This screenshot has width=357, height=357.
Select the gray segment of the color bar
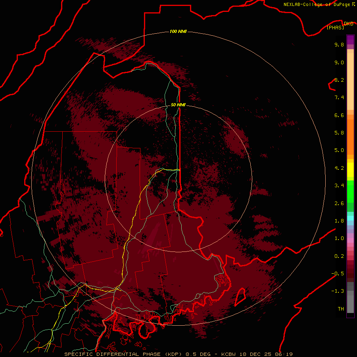click(x=350, y=298)
